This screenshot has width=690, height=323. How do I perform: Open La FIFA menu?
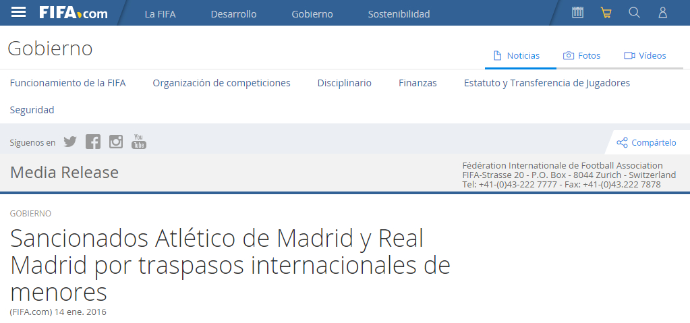[160, 14]
